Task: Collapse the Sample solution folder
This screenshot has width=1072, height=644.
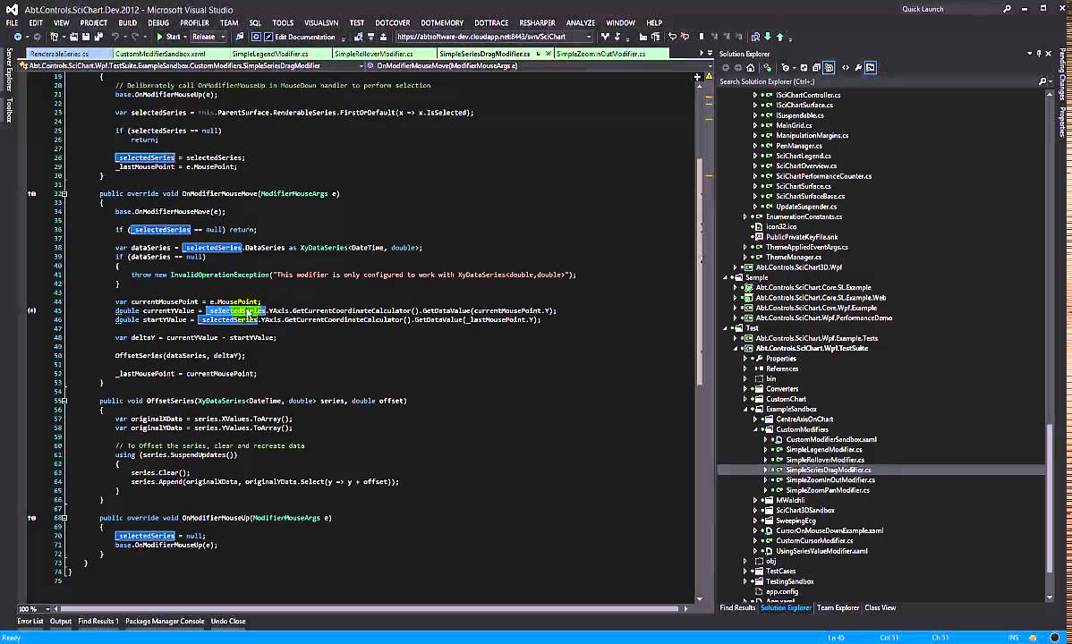Action: pyautogui.click(x=726, y=277)
